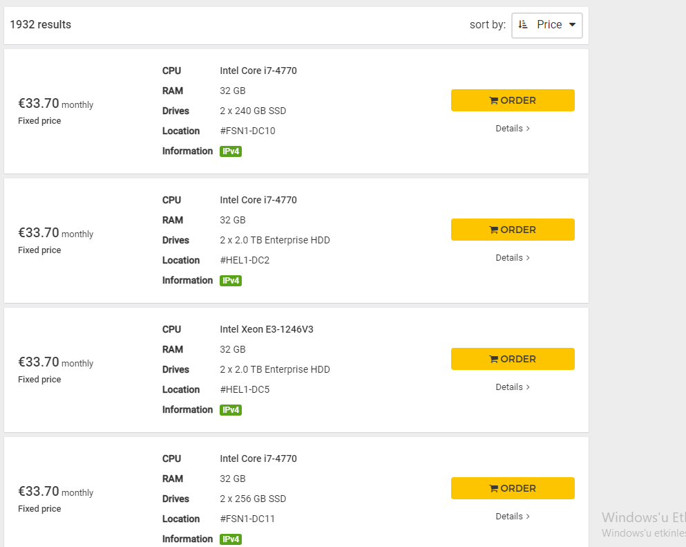The width and height of the screenshot is (686, 547).
Task: Click the Intel Xeon E3-1246V3 CPU text
Action: pos(267,329)
